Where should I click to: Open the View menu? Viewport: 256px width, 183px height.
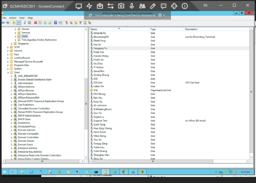(22, 18)
